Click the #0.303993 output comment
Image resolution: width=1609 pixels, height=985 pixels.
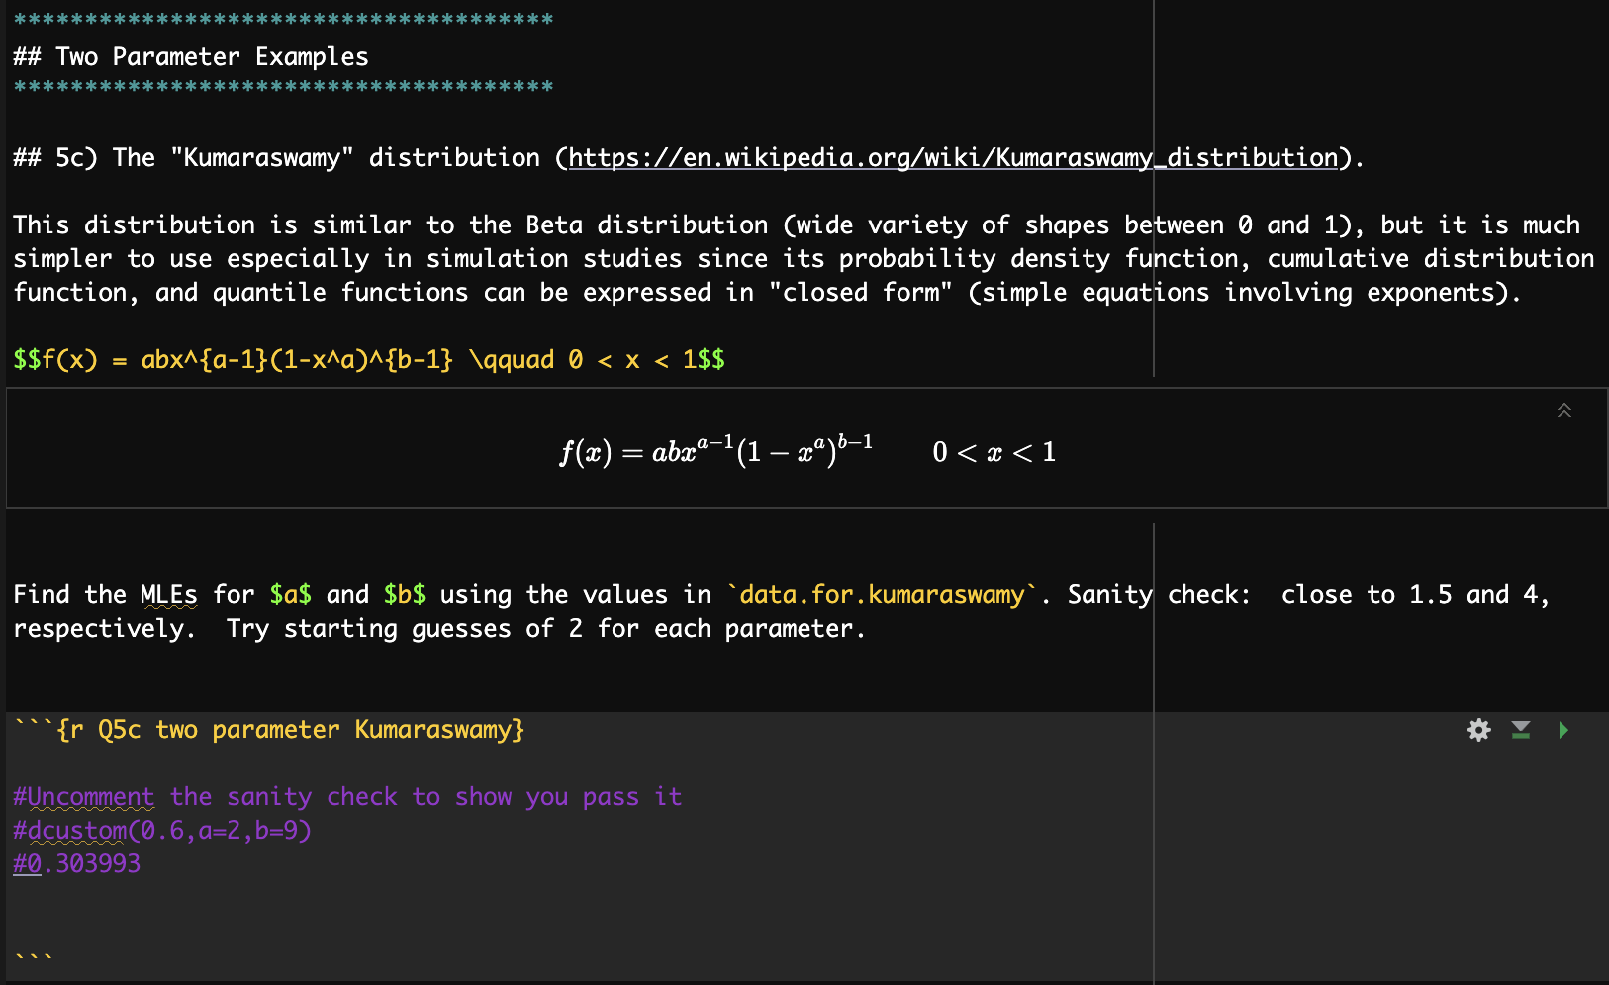click(76, 862)
